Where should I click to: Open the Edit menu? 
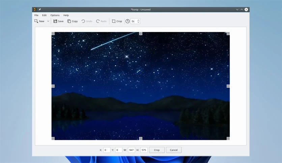44,15
